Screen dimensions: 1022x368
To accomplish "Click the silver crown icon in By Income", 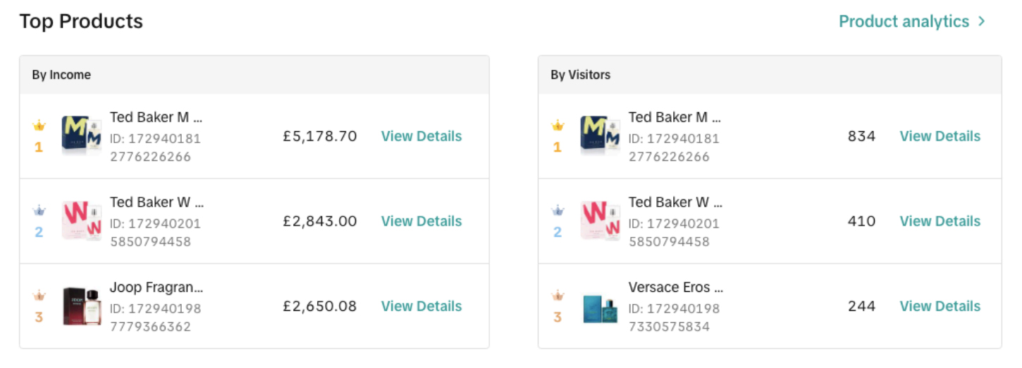I will [x=39, y=211].
